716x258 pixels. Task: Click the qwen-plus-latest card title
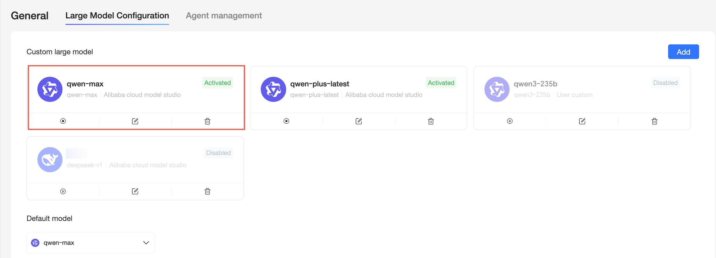[320, 84]
